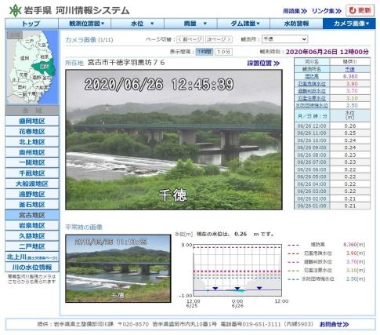This screenshot has height=335, width=380.
Task: Open the 避難判断水位 table link
Action: coord(312,91)
